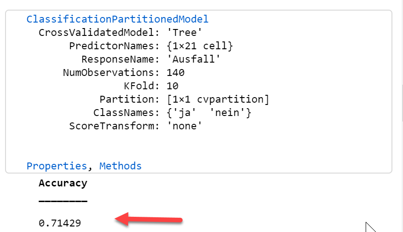The image size is (403, 232).
Task: Click the 'Ausfall' response name value
Action: (x=194, y=59)
